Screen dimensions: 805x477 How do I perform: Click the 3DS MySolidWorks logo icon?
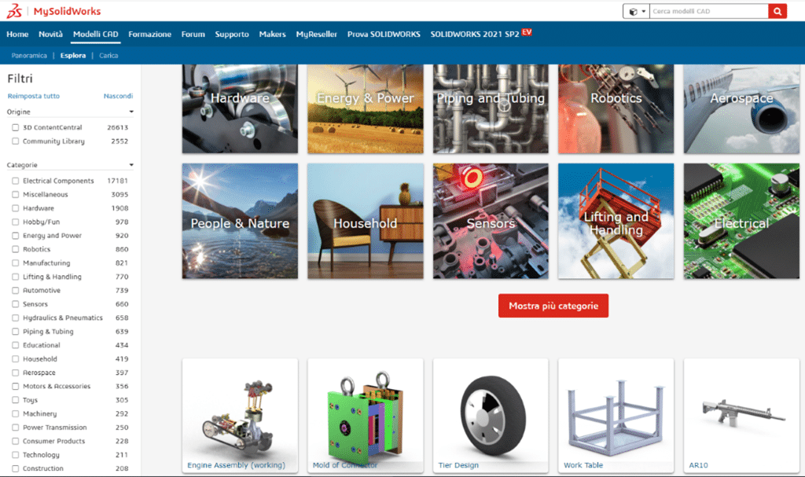tap(17, 11)
